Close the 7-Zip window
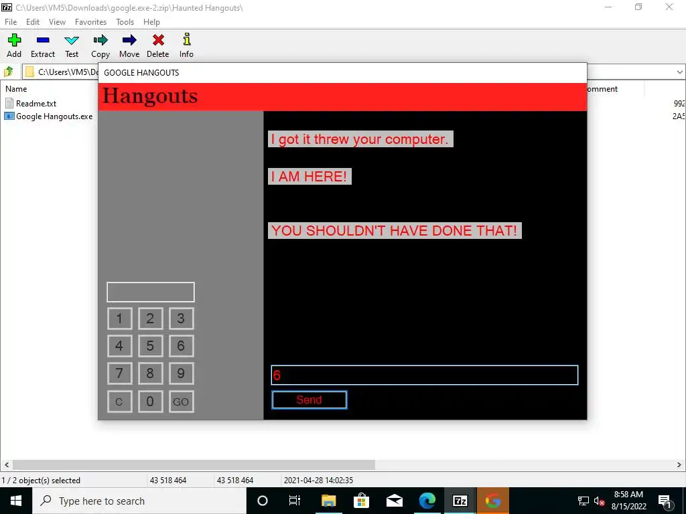This screenshot has height=514, width=686. tap(669, 7)
